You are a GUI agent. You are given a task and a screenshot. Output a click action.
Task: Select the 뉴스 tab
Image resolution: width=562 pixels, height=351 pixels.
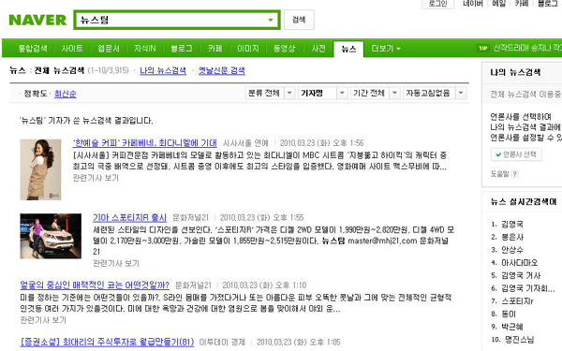(x=348, y=49)
